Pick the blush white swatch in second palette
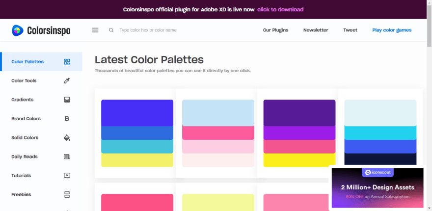Viewport: 432px width, 211px height. coord(218,160)
